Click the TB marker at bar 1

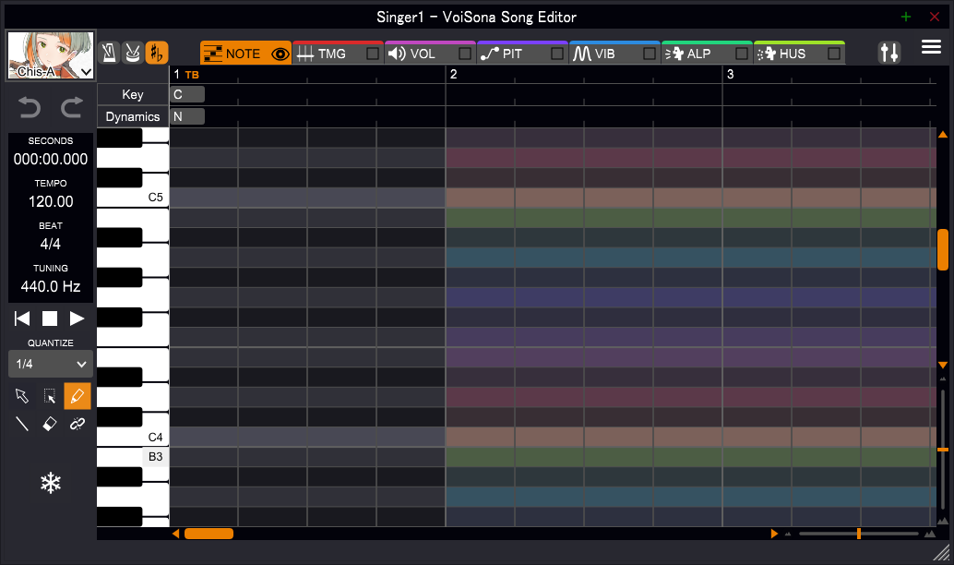(192, 75)
